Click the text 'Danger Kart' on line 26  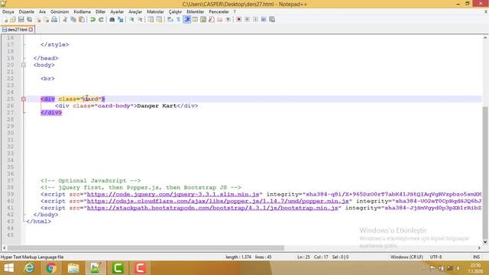point(157,105)
